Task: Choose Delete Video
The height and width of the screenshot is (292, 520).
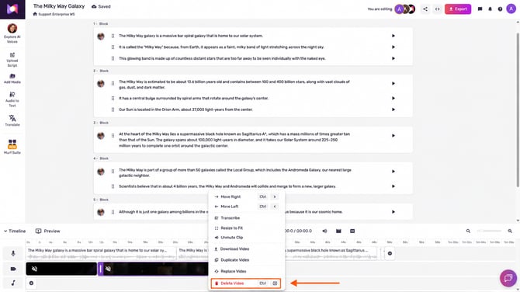Action: [246, 283]
